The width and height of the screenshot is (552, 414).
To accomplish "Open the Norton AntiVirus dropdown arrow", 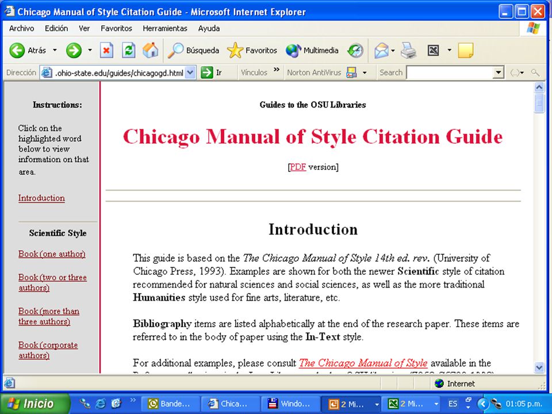I will pyautogui.click(x=365, y=73).
